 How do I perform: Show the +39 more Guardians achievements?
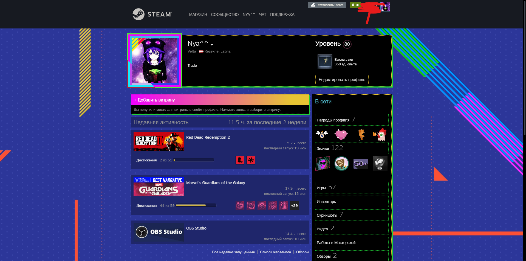tap(295, 205)
